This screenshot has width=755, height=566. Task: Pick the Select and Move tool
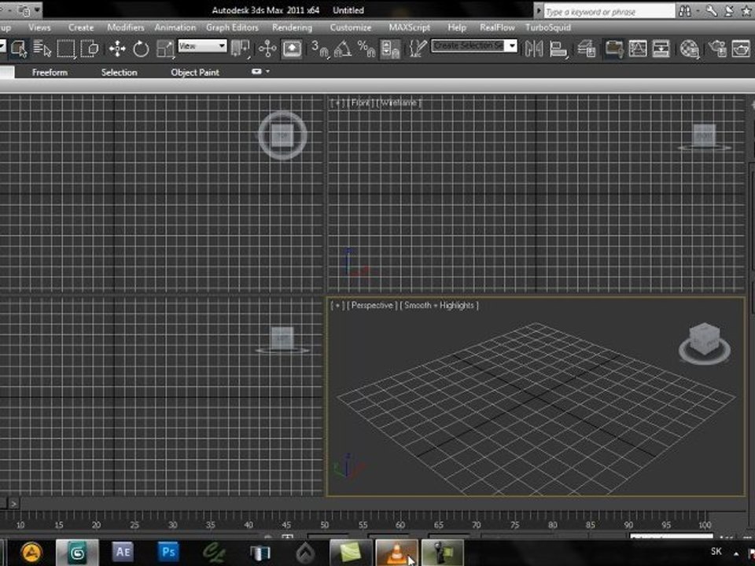117,49
